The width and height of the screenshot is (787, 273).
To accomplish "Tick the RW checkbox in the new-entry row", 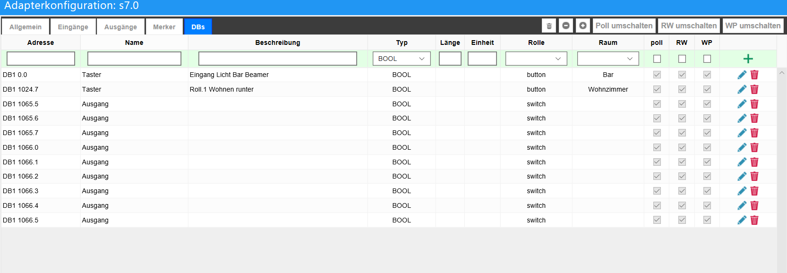I will [x=682, y=59].
